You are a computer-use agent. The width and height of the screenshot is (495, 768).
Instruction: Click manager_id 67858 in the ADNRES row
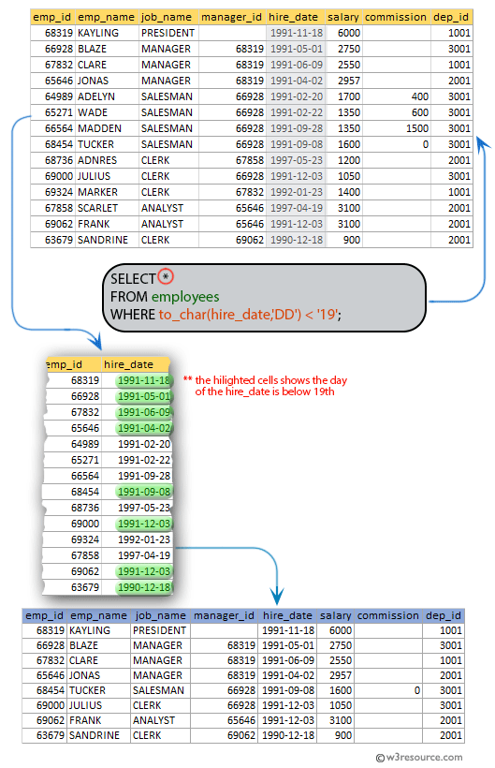click(x=250, y=160)
